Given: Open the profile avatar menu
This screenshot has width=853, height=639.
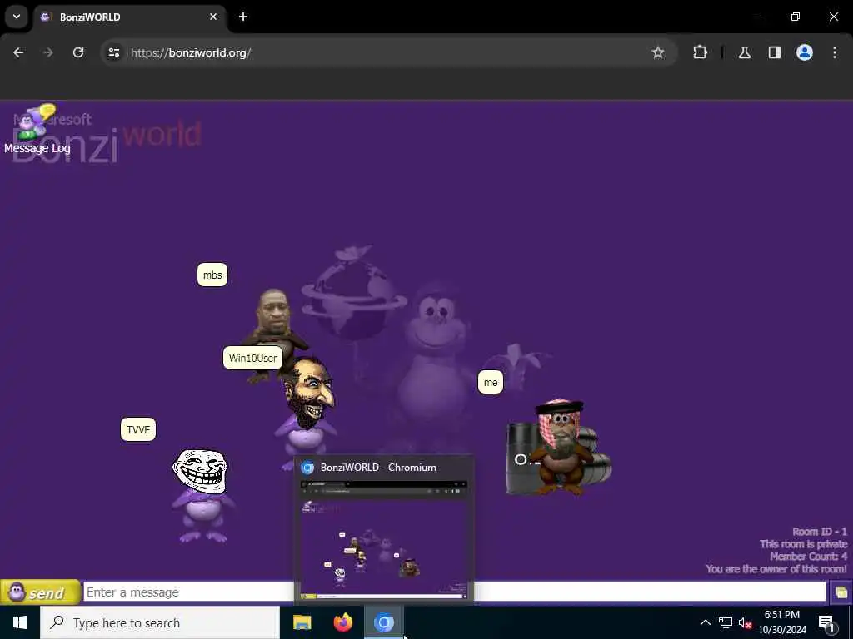Looking at the screenshot, I should [805, 52].
